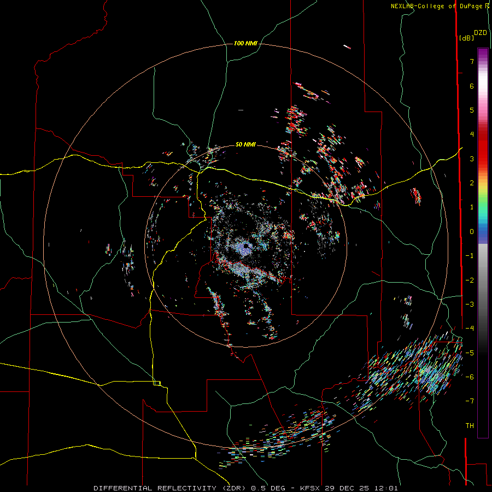Click the color scale value 6
Image resolution: width=492 pixels, height=492 pixels.
(x=472, y=86)
